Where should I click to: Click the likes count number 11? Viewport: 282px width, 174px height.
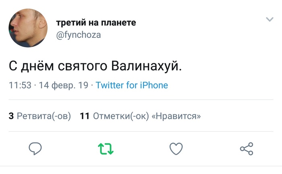[x=84, y=116]
